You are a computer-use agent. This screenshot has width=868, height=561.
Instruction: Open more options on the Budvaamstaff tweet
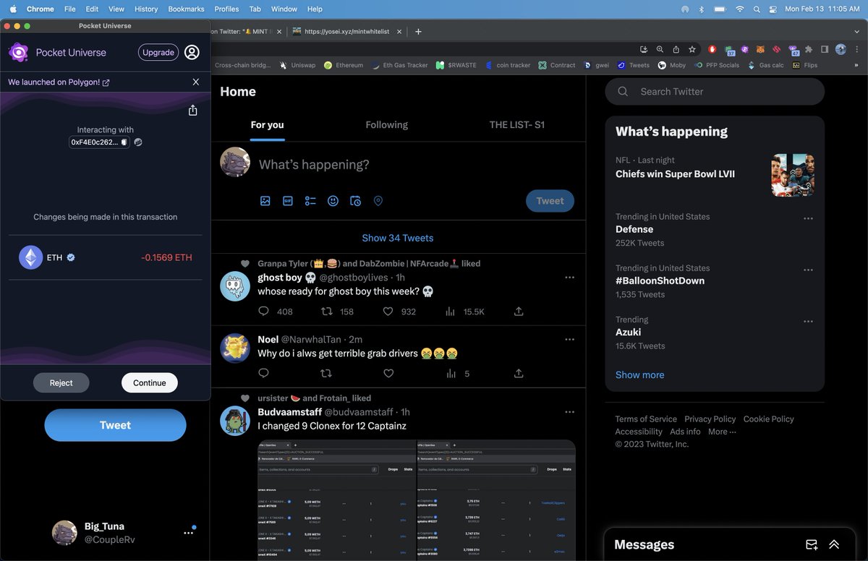(x=569, y=412)
